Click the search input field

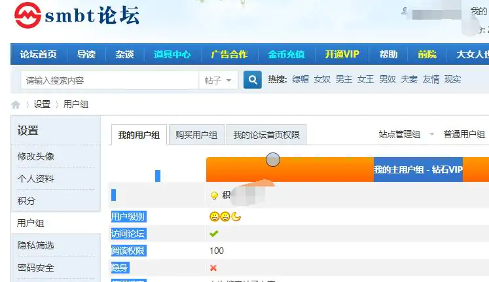(x=109, y=80)
